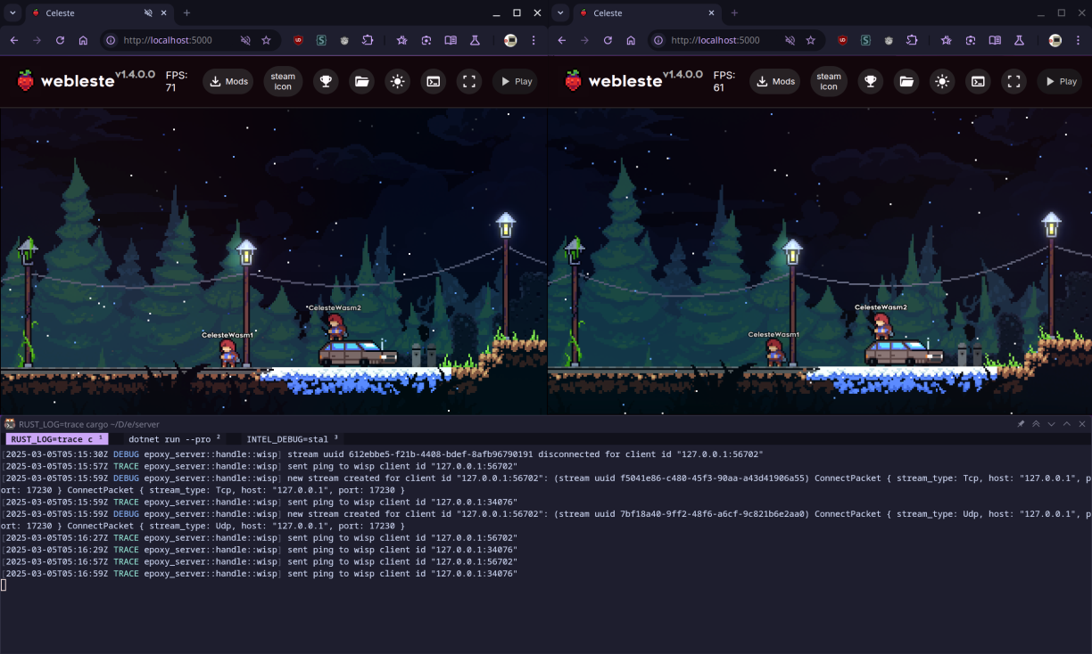Go to home page in left browser
Viewport: 1092px width, 654px height.
click(x=83, y=40)
